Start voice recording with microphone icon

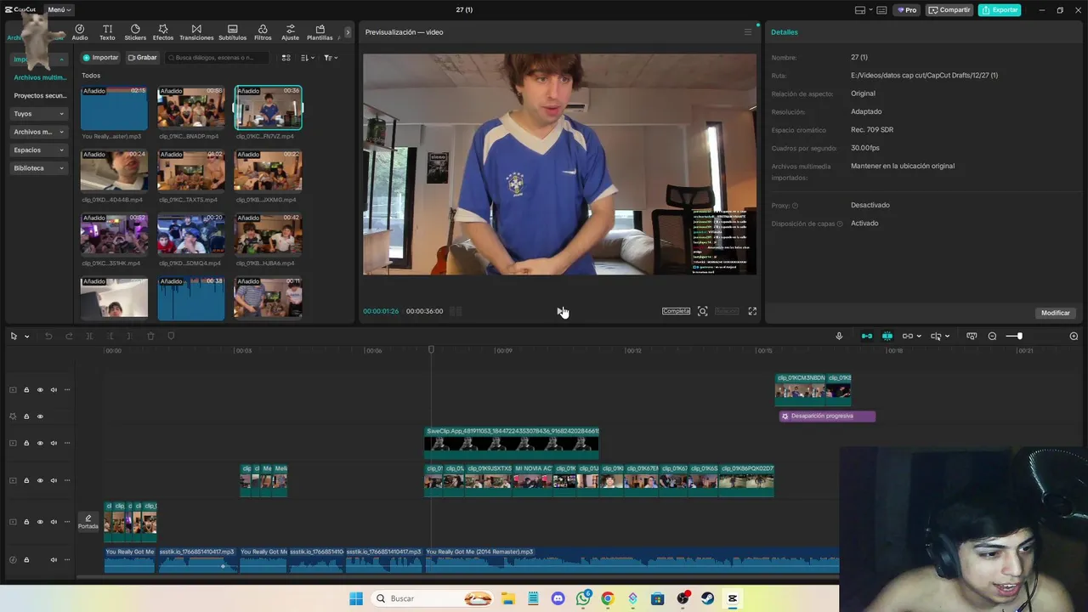[x=839, y=337]
